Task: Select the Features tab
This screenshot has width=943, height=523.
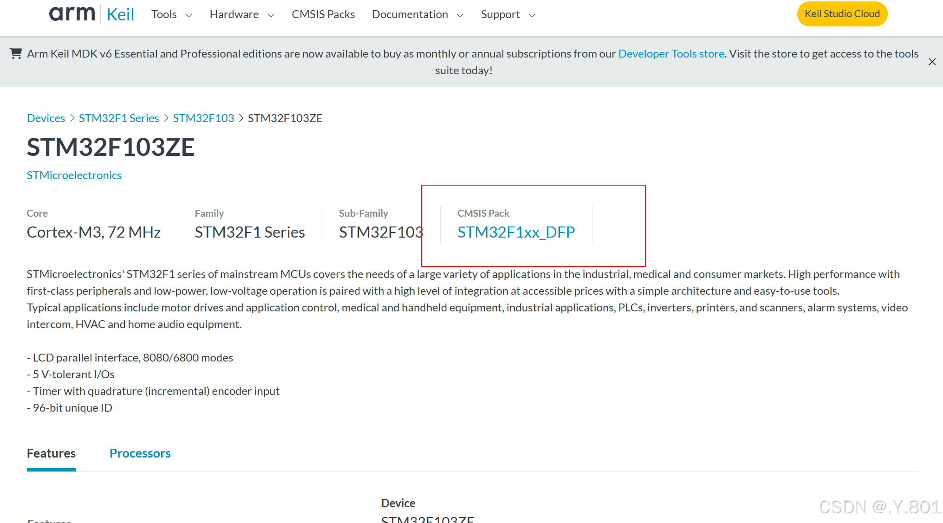Action: tap(51, 453)
